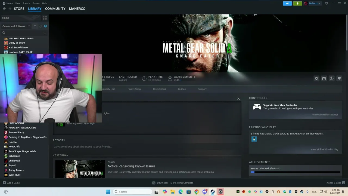The height and width of the screenshot is (196, 348).
Task: Open the blue announcements megaphone button
Action: click(287, 3)
